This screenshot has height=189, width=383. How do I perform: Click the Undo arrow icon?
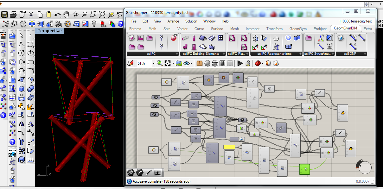point(57,15)
